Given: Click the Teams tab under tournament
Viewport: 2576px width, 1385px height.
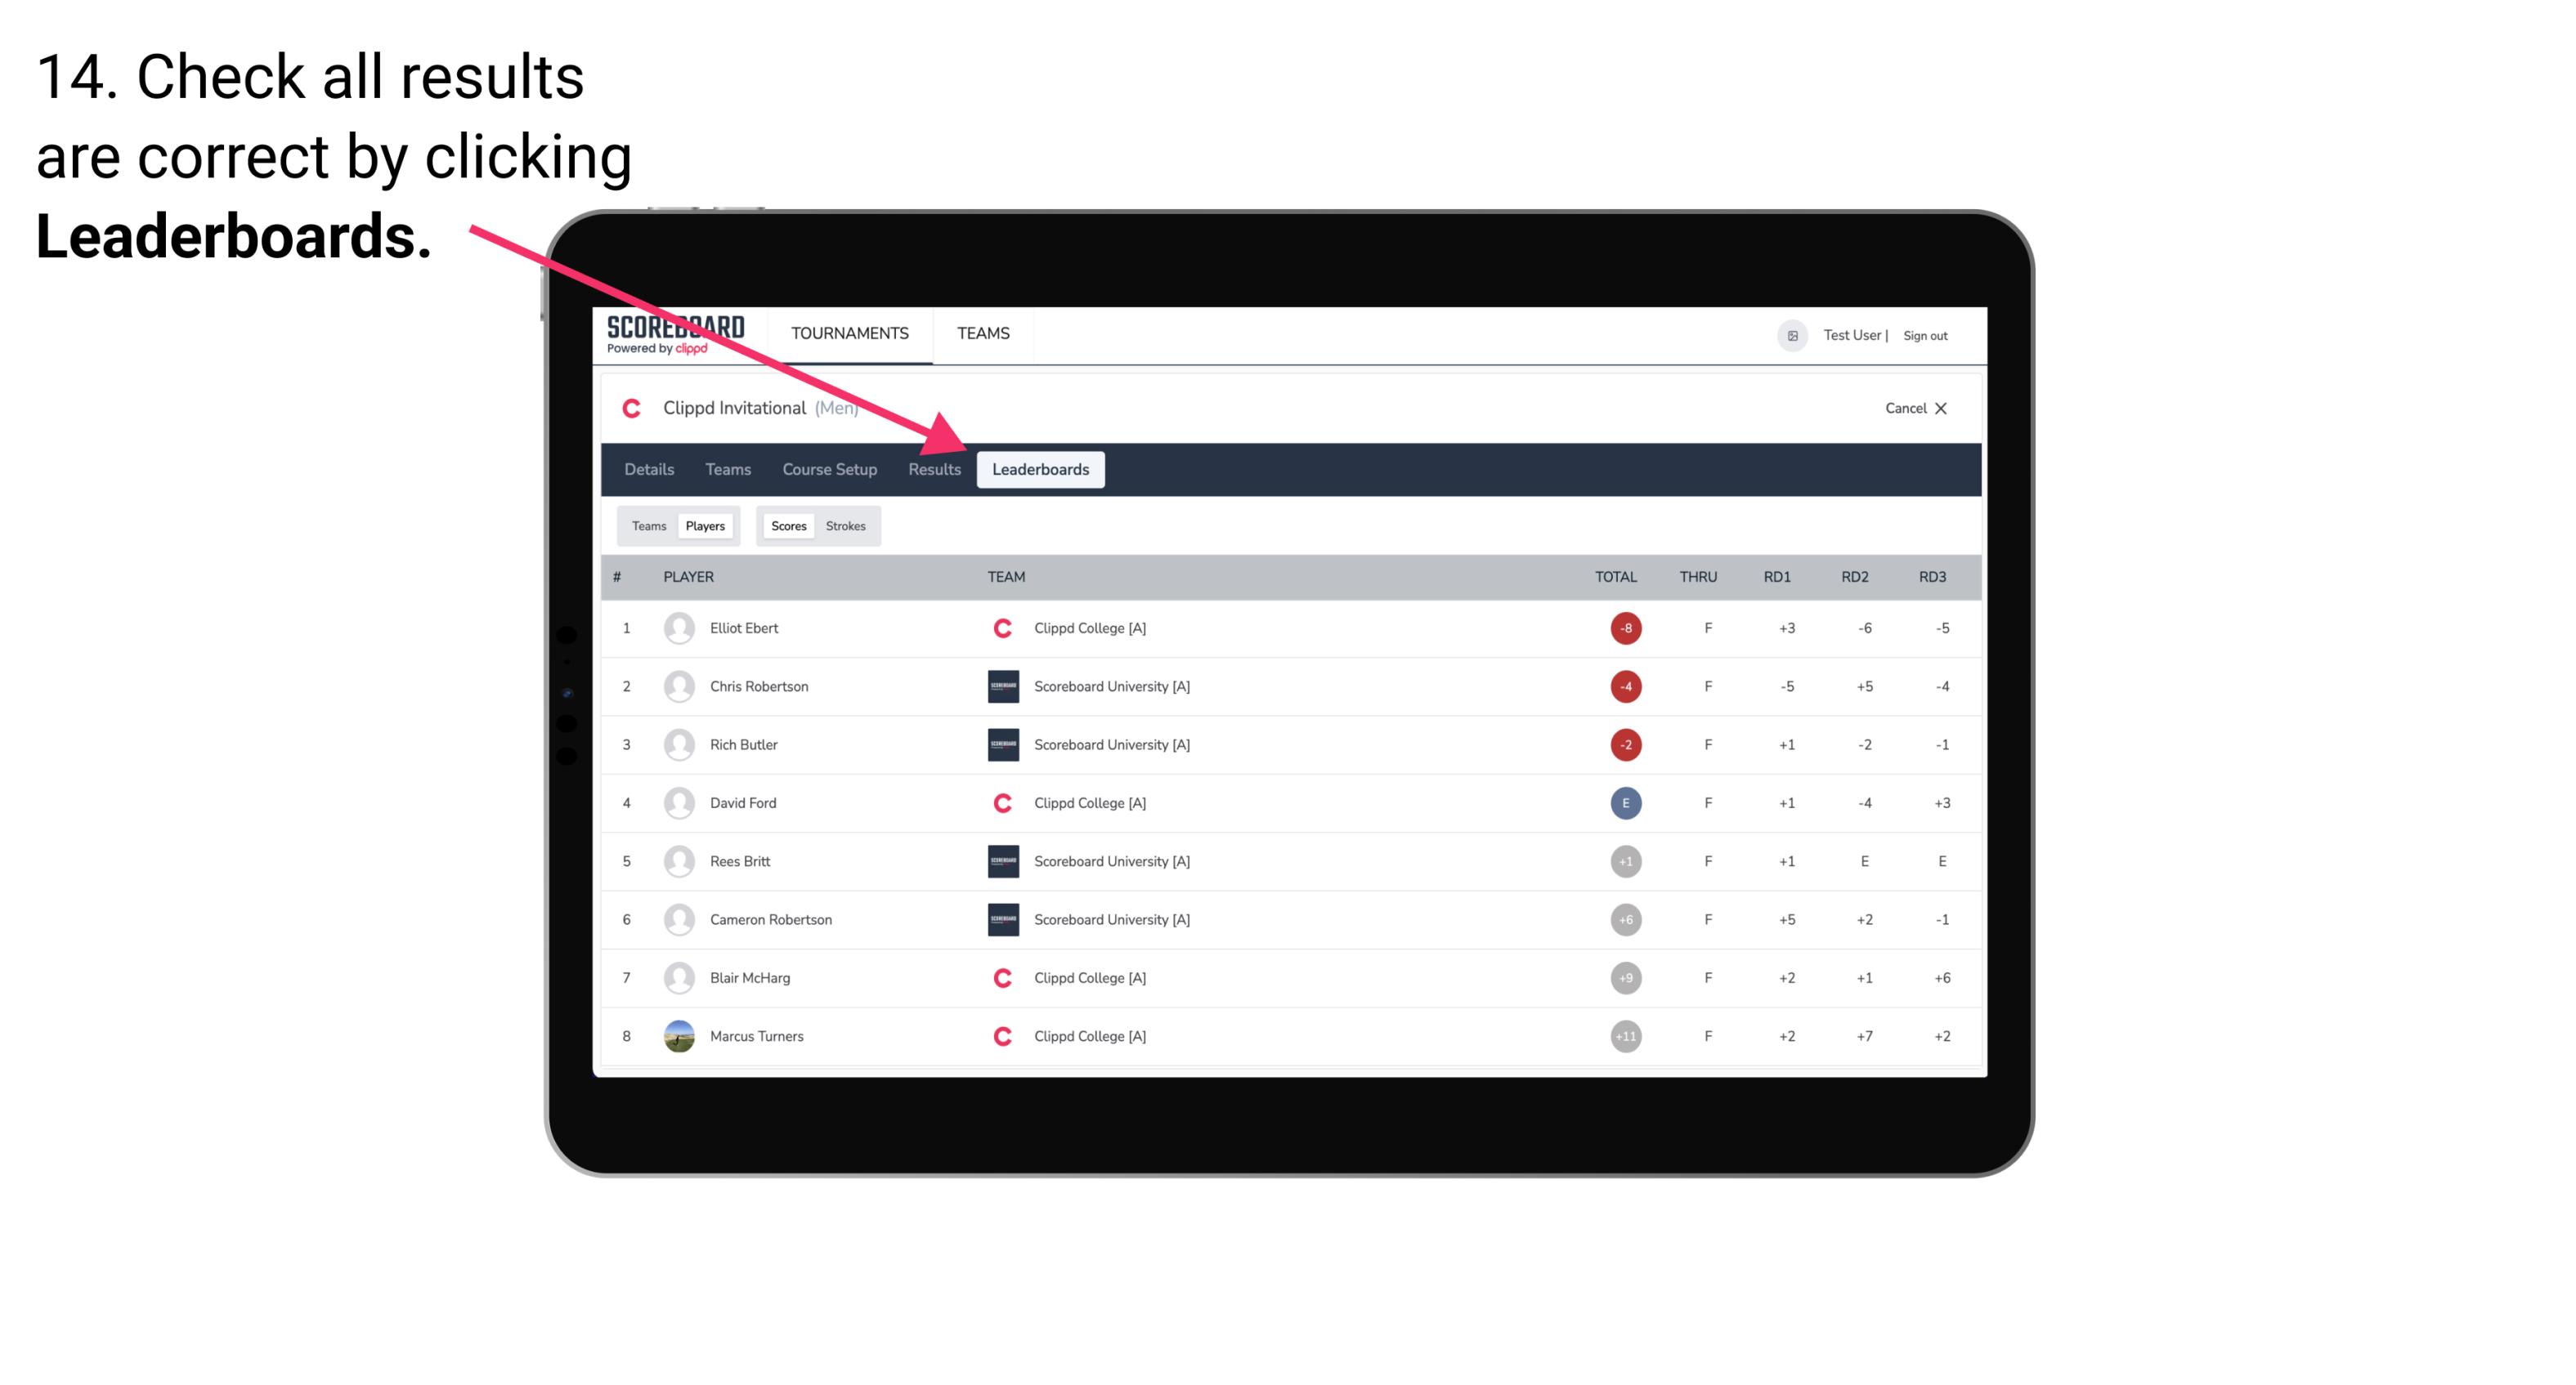Looking at the screenshot, I should point(722,469).
